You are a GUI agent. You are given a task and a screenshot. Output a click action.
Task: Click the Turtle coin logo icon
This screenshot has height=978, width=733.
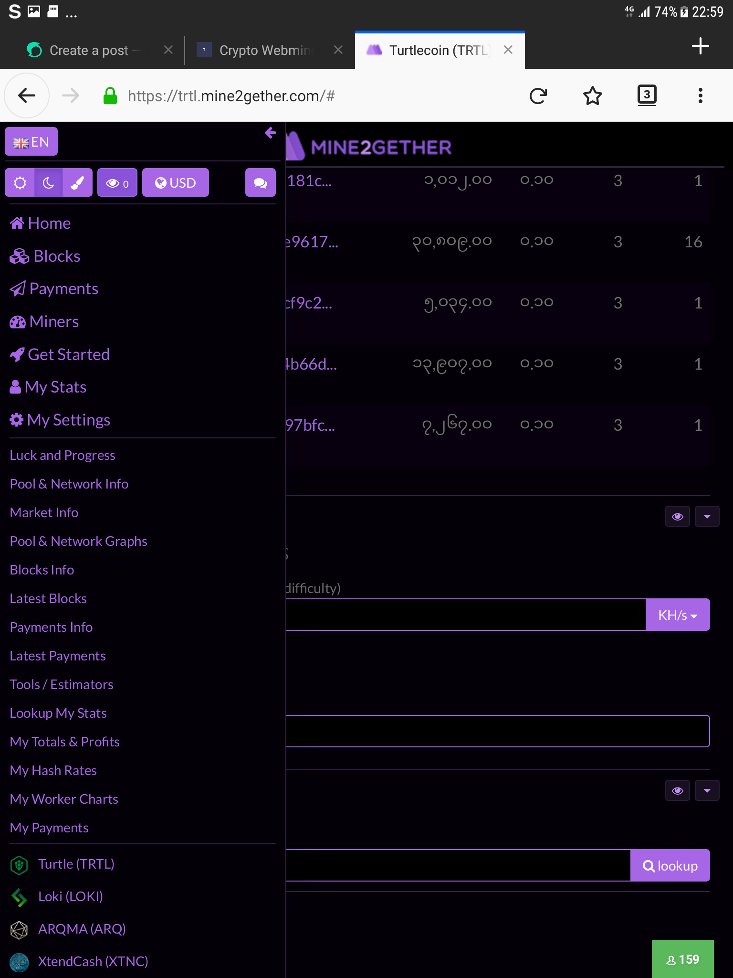(19, 865)
